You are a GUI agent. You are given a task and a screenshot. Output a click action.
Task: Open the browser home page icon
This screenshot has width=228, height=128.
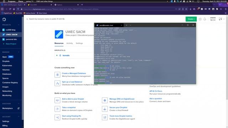14,9
